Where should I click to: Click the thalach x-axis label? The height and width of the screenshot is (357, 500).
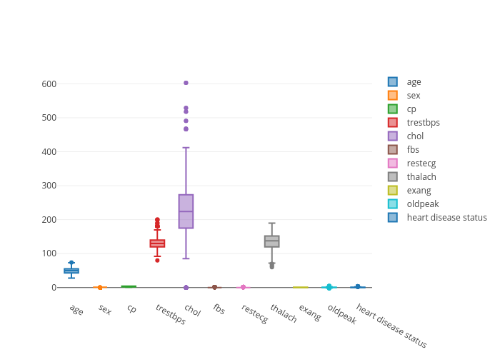point(284,313)
